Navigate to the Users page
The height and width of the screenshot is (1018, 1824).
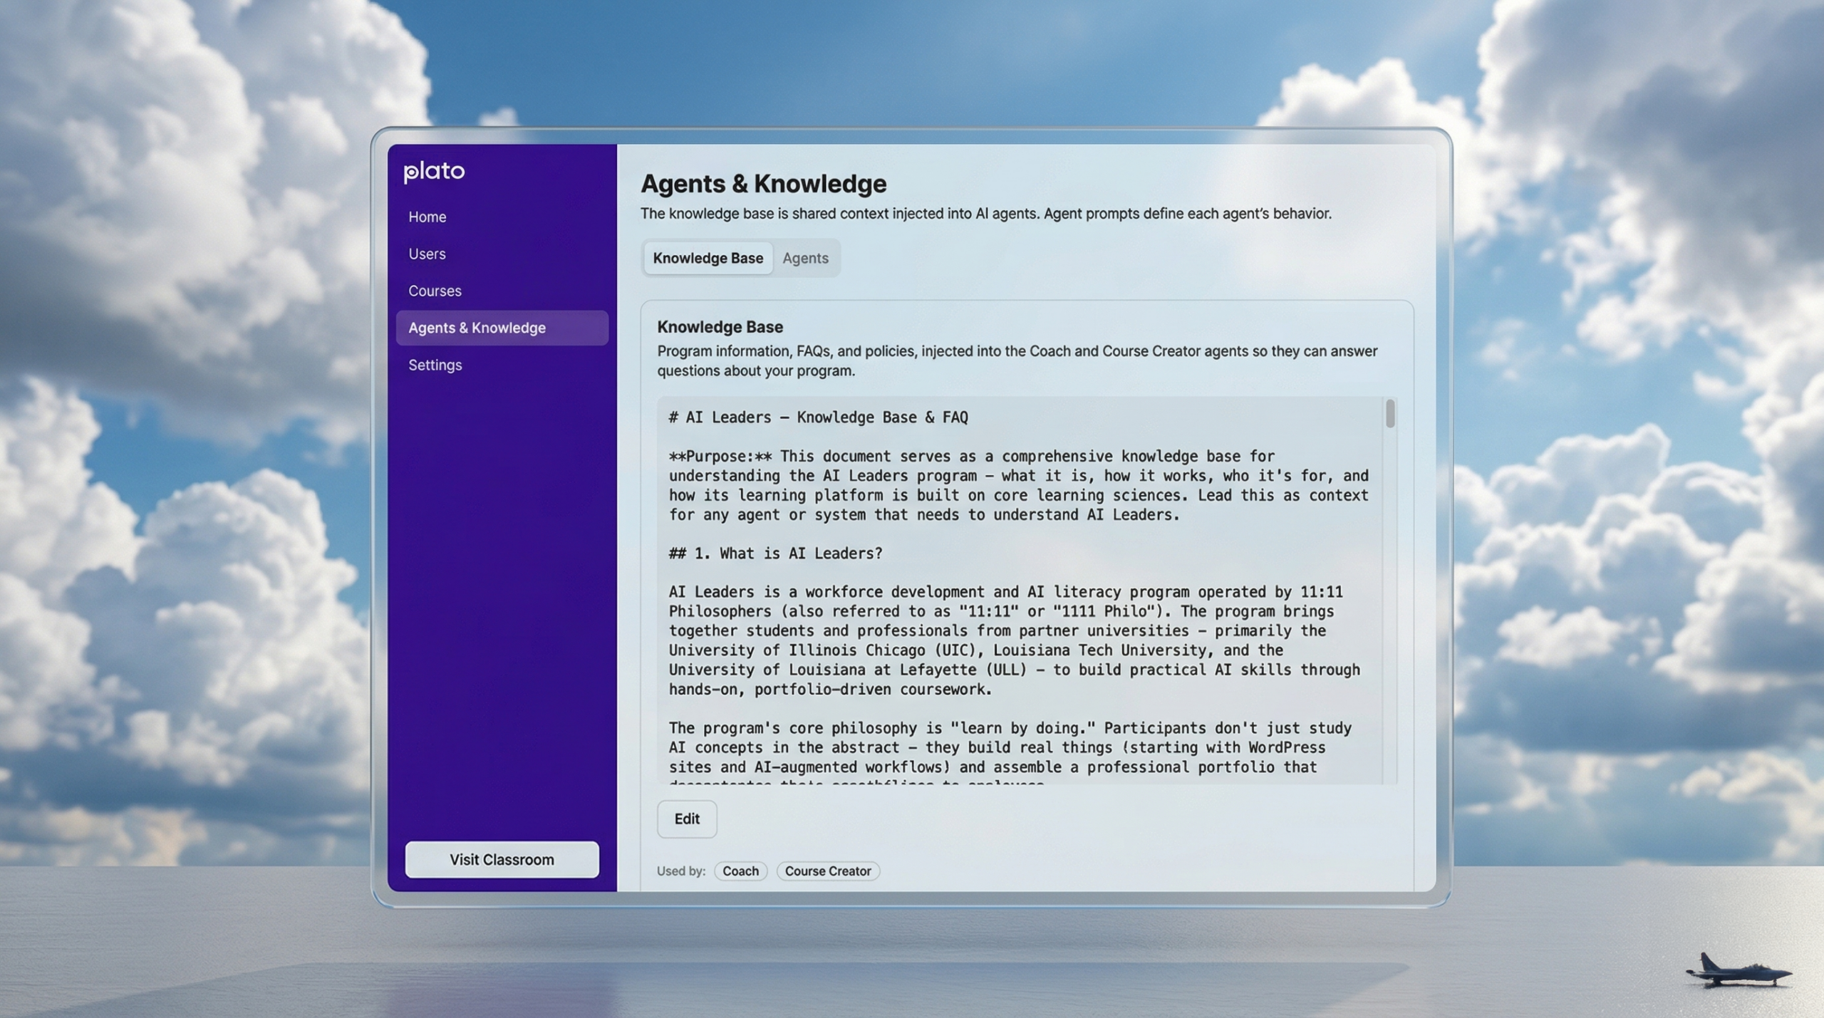(426, 254)
